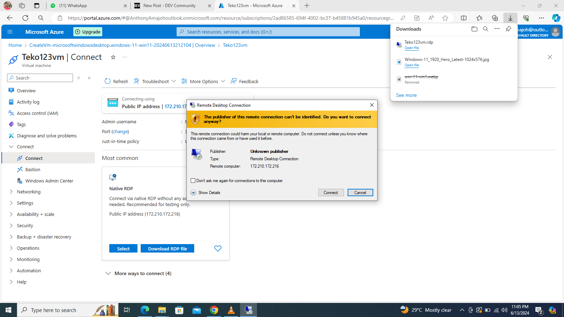The image size is (564, 317).
Task: Click Download RDP file button
Action: point(167,249)
